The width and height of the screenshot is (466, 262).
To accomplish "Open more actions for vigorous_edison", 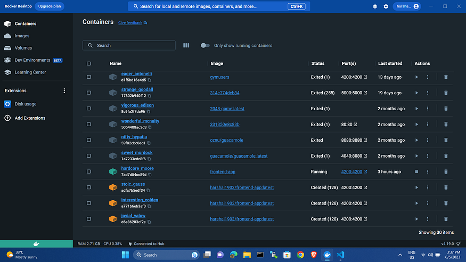I will (x=427, y=109).
